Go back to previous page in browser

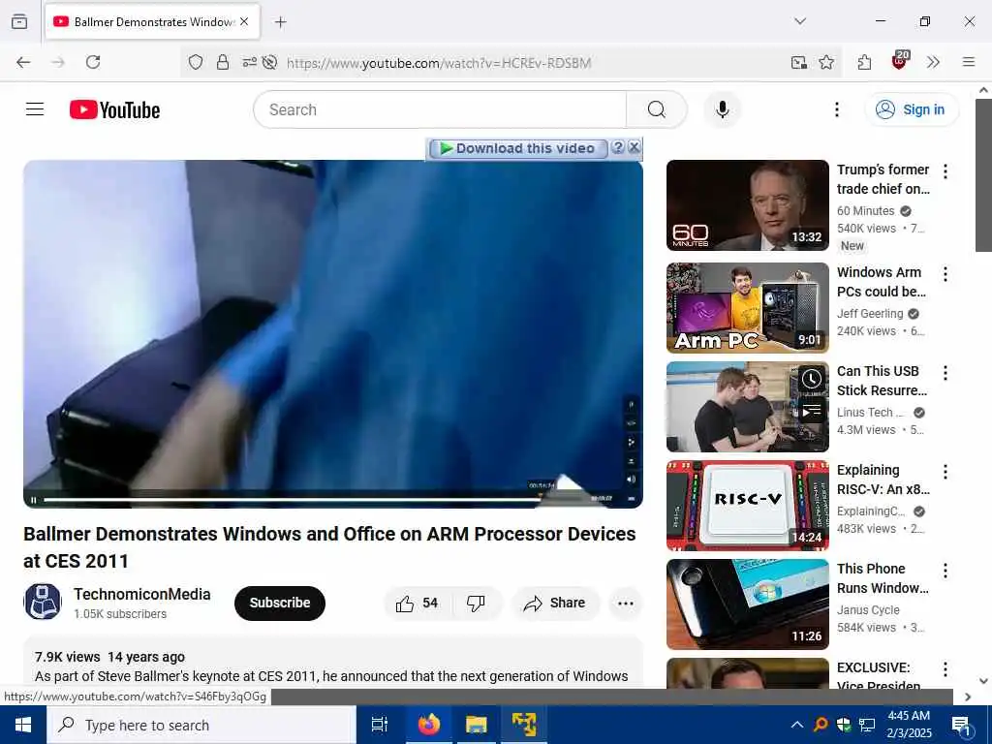click(23, 62)
